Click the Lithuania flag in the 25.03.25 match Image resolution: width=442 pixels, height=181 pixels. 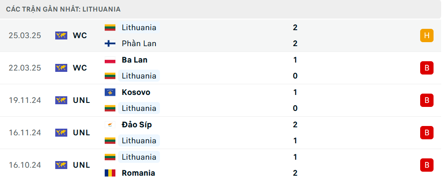[x=110, y=28]
